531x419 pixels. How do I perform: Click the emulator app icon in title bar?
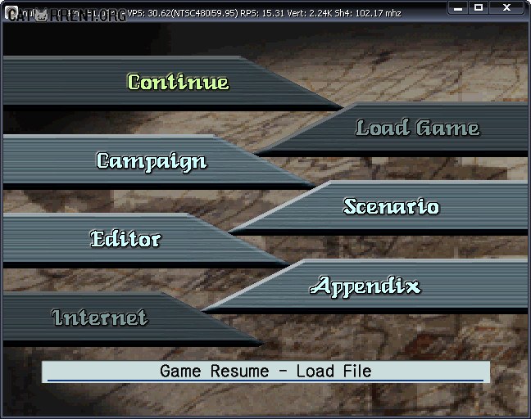coord(11,12)
